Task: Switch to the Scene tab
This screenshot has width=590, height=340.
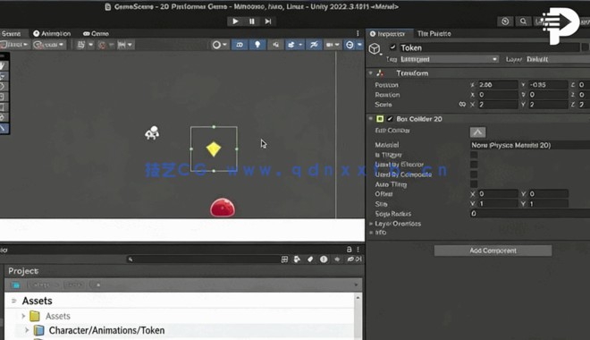Action: tap(11, 33)
